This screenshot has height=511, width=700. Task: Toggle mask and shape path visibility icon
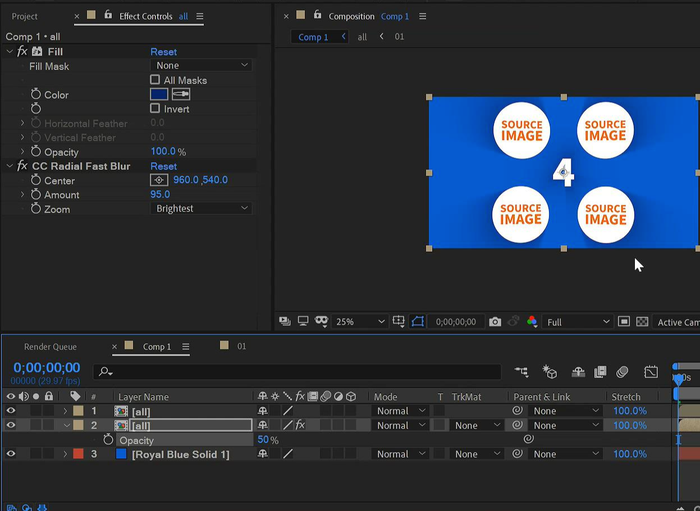coord(417,321)
